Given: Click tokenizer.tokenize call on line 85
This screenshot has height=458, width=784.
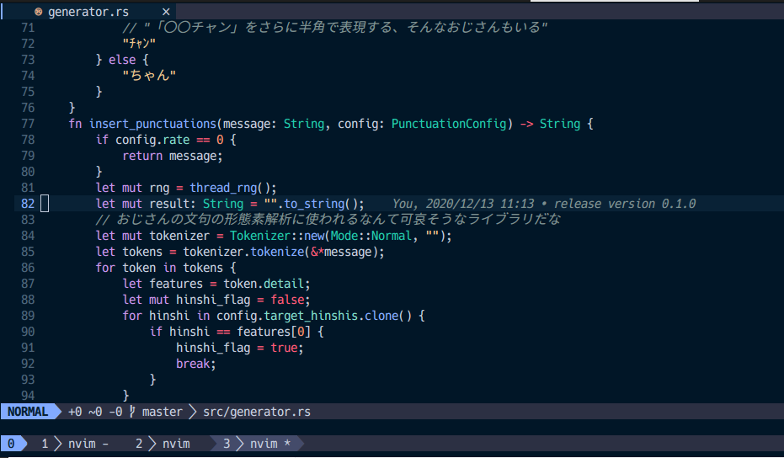Looking at the screenshot, I should pos(243,252).
